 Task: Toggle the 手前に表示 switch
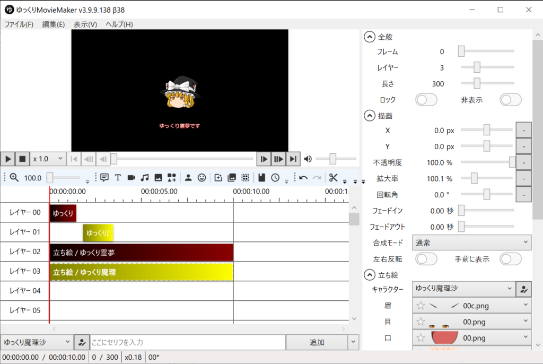point(511,259)
